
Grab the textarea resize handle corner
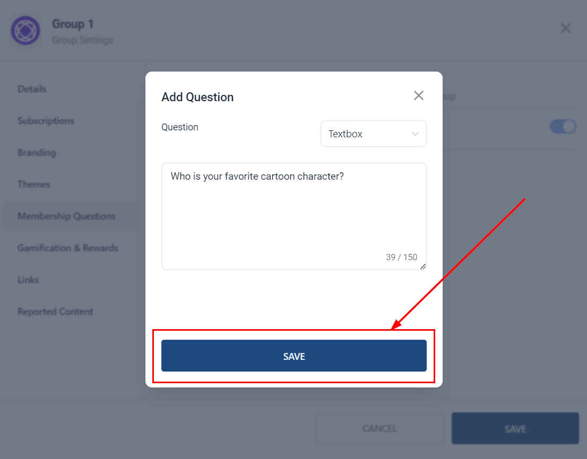click(x=423, y=267)
